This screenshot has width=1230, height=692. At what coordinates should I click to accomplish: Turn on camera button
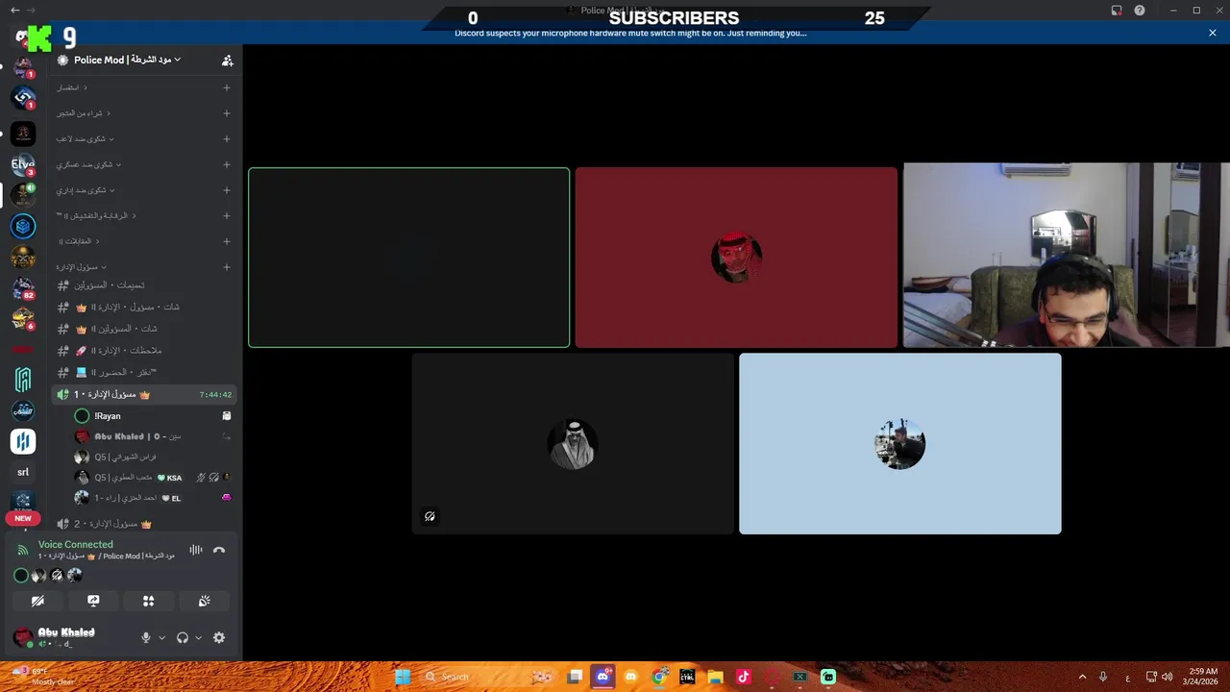point(37,601)
